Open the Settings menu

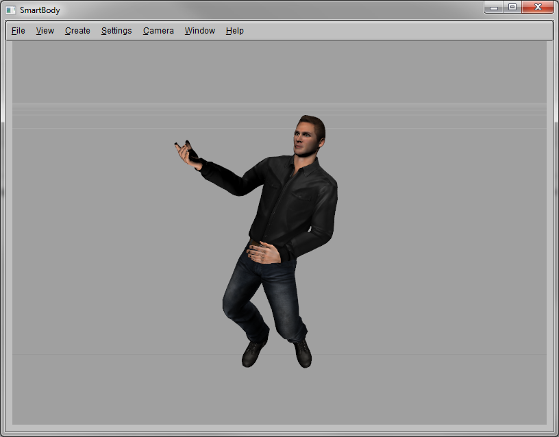coord(116,31)
